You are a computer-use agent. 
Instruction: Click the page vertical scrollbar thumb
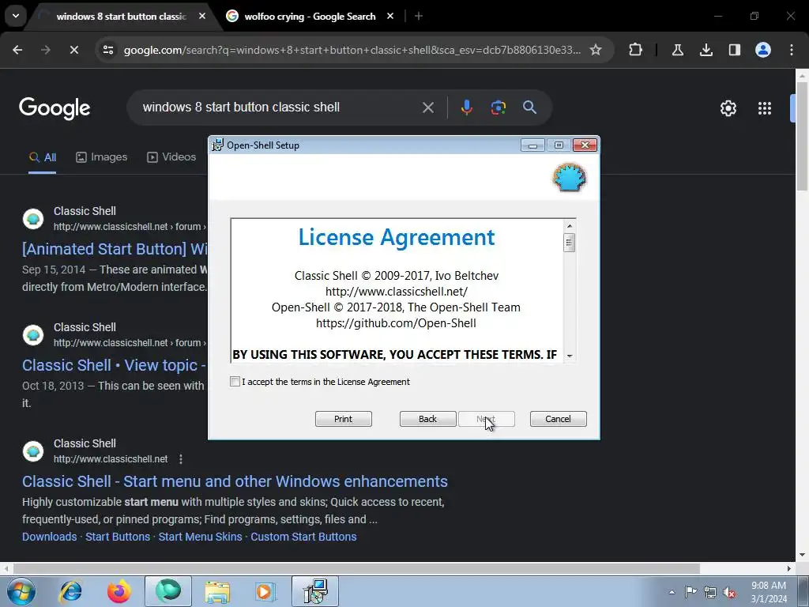[x=802, y=136]
